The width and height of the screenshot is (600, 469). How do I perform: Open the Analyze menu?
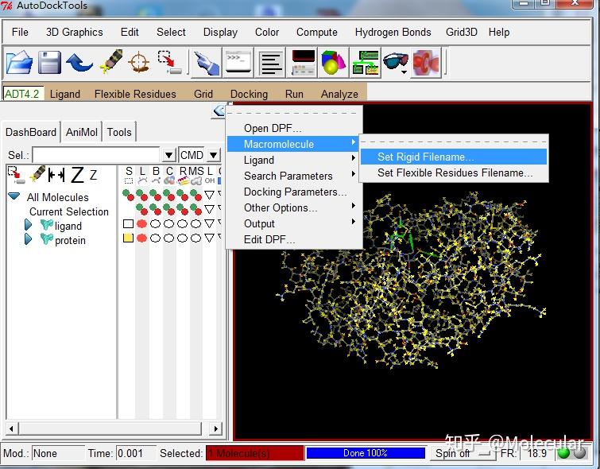click(339, 94)
